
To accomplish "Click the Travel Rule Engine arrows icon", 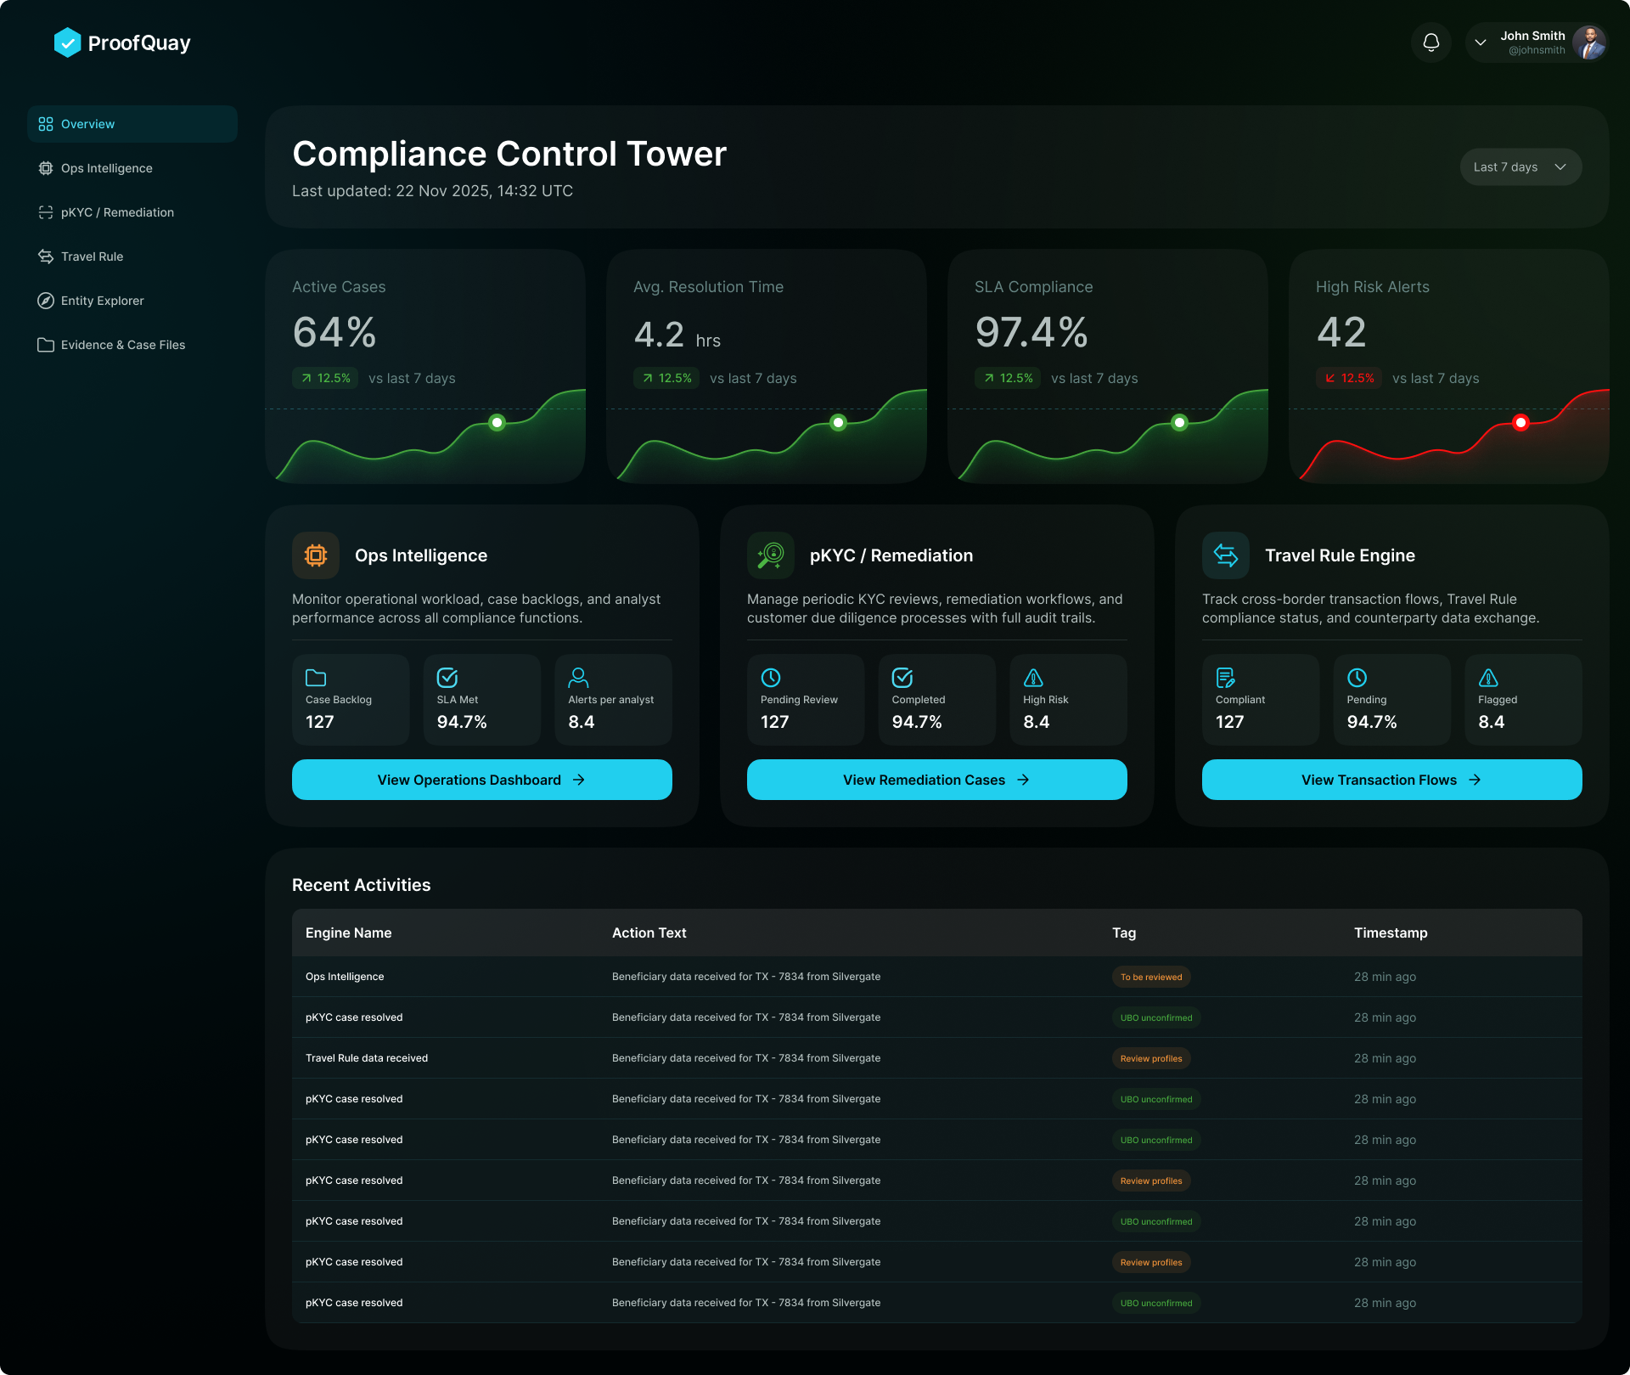I will [1226, 555].
